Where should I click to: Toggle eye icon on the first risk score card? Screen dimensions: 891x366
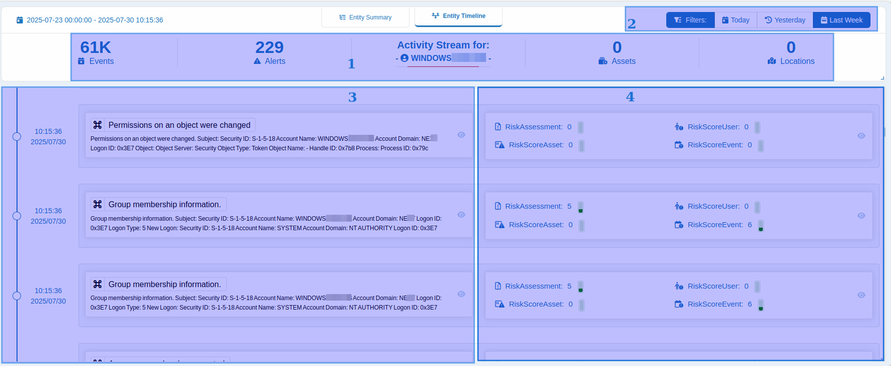861,136
